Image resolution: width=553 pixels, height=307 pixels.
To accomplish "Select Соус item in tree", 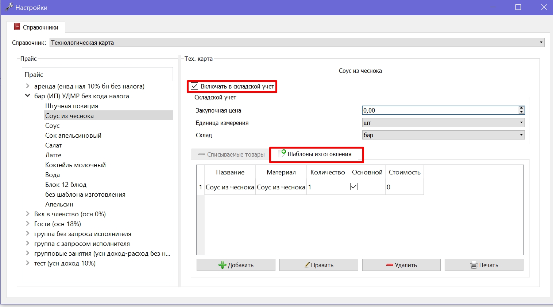I will click(x=53, y=126).
